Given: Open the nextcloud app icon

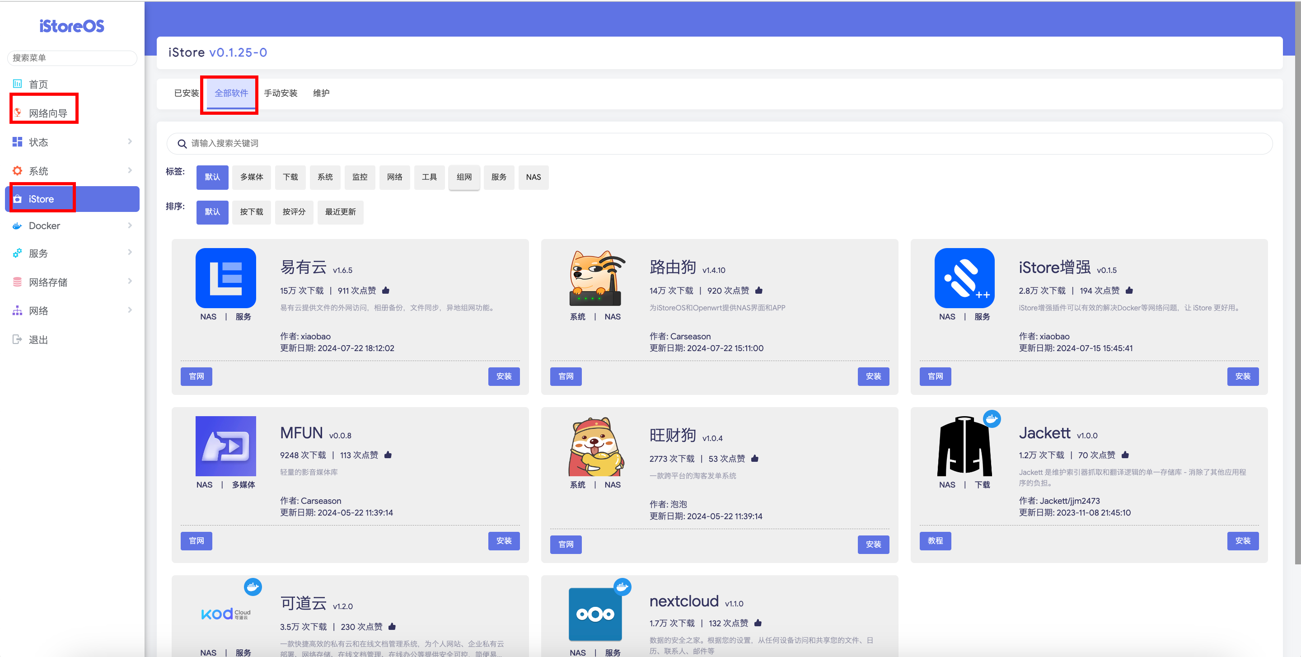Looking at the screenshot, I should pos(595,614).
